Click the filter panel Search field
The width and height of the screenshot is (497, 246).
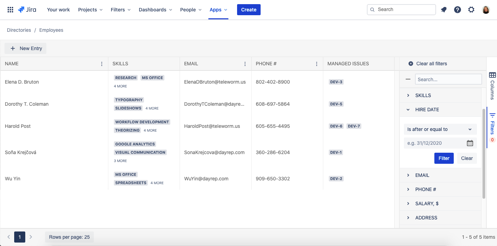(448, 79)
